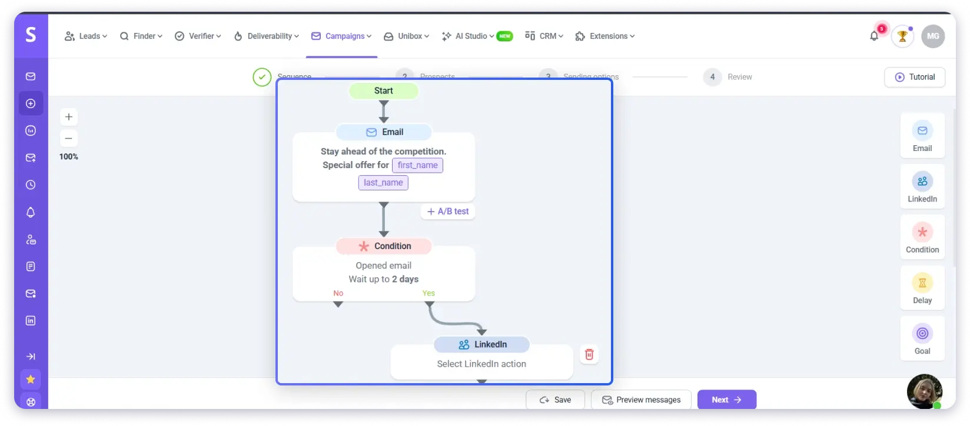Expand the Leads dropdown menu
Screen dimensions: 970x426
86,36
